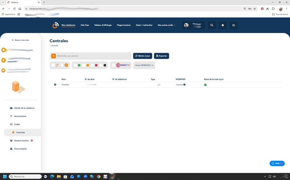290x180 pixels.
Task: Tick the checkbox beside the orange round badge
Action: coord(62,65)
